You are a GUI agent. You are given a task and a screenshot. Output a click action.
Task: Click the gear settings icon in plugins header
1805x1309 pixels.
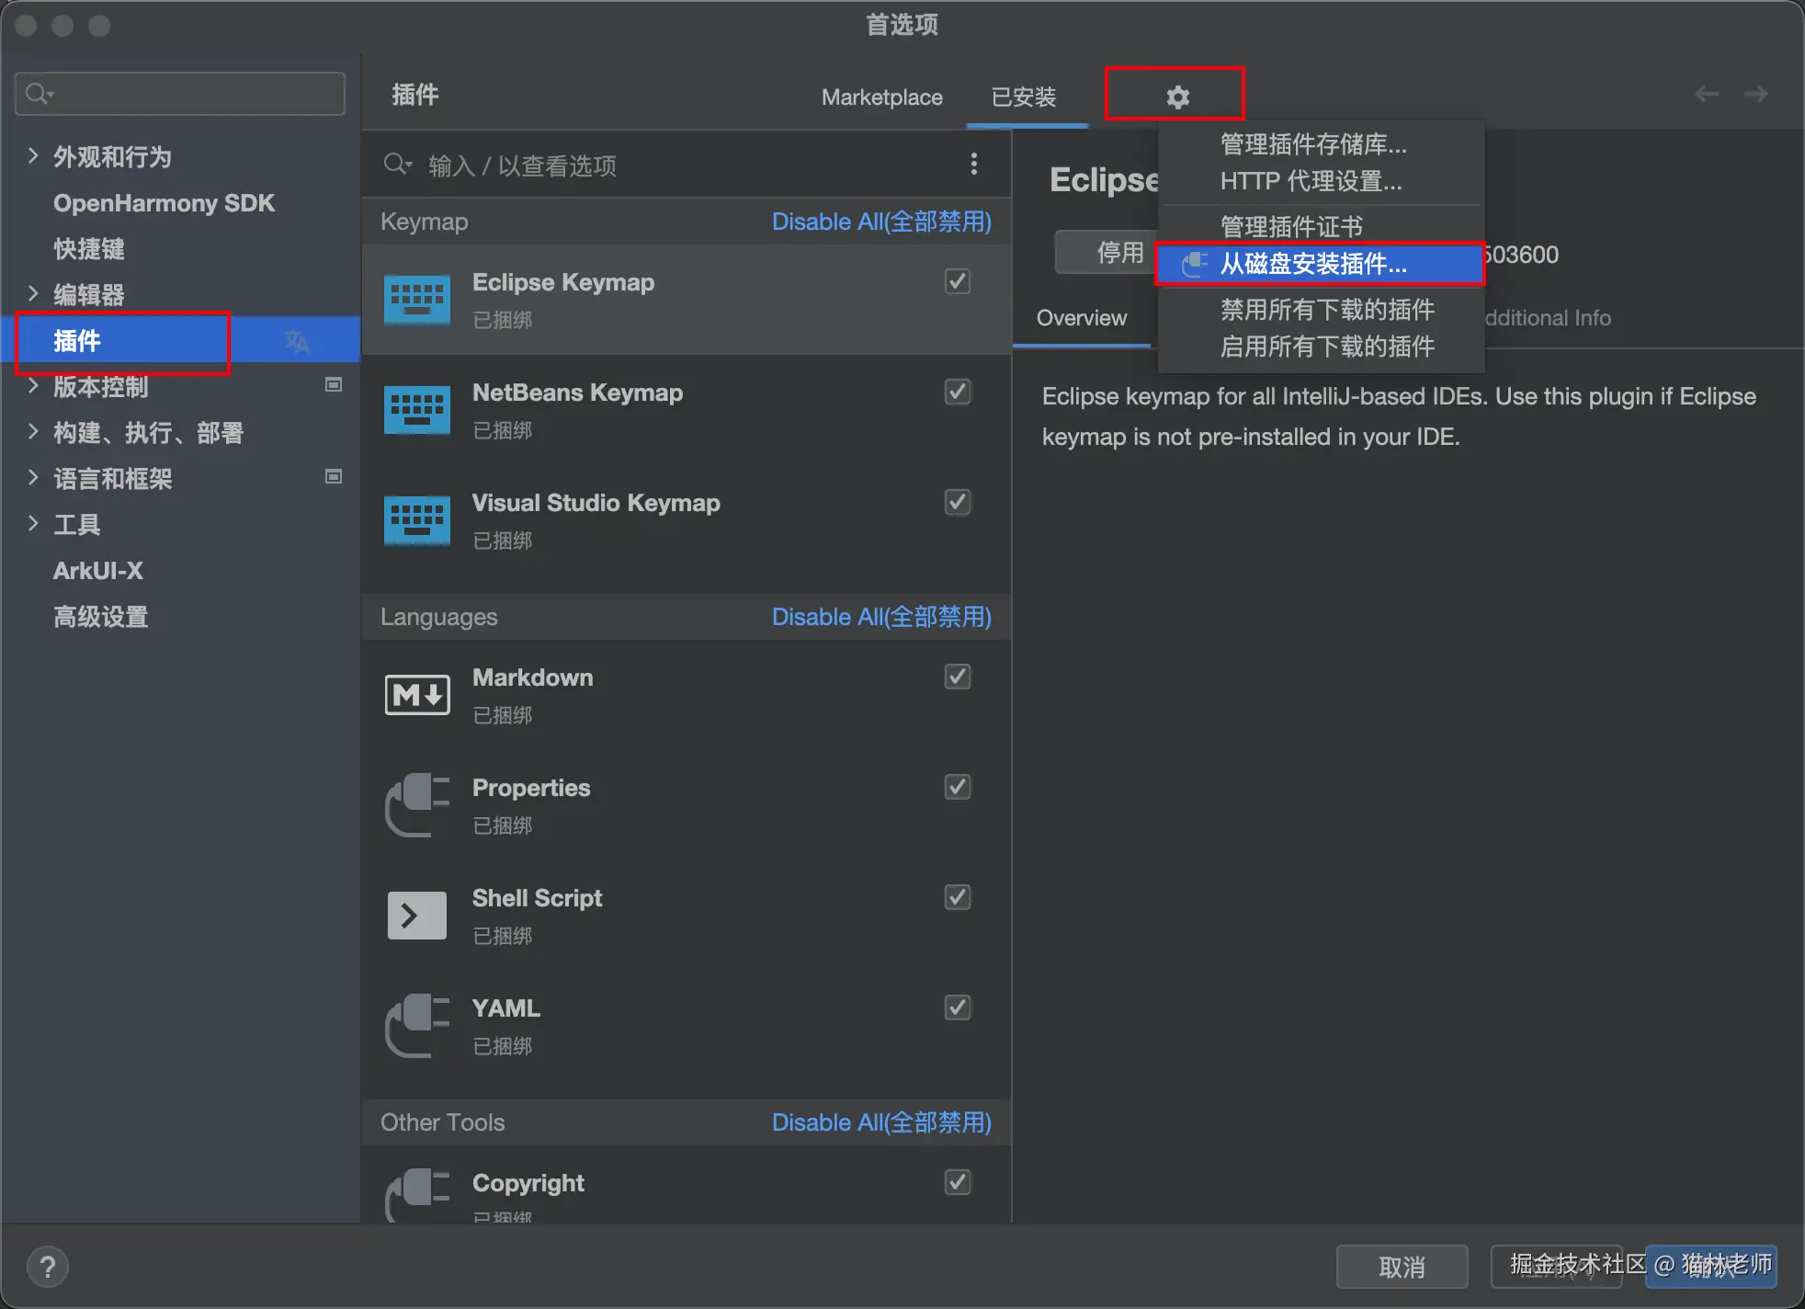tap(1177, 97)
